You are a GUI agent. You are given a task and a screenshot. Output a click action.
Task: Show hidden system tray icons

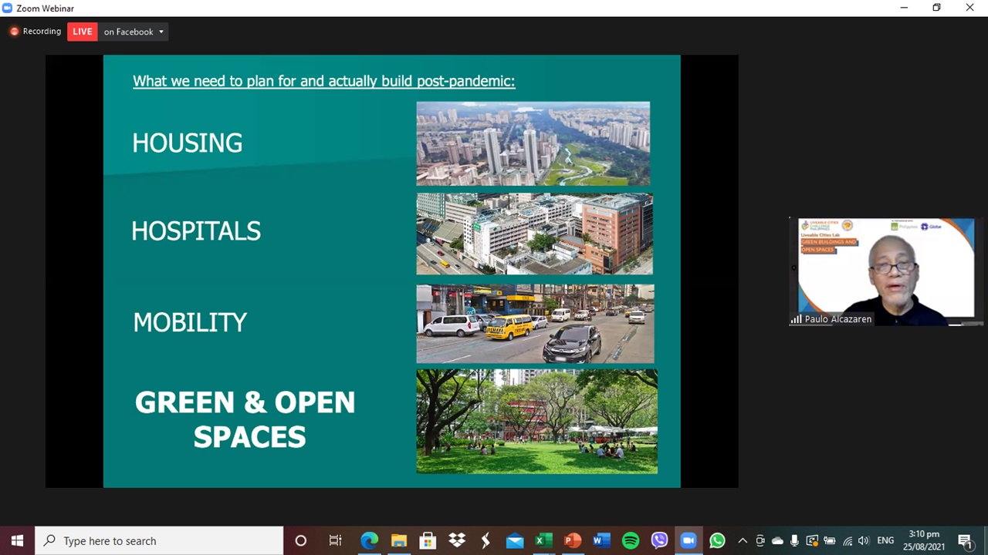(743, 540)
